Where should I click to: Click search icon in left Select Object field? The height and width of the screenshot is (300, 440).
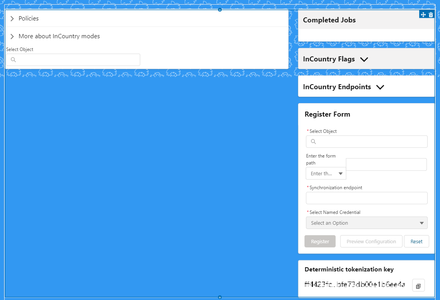[13, 60]
